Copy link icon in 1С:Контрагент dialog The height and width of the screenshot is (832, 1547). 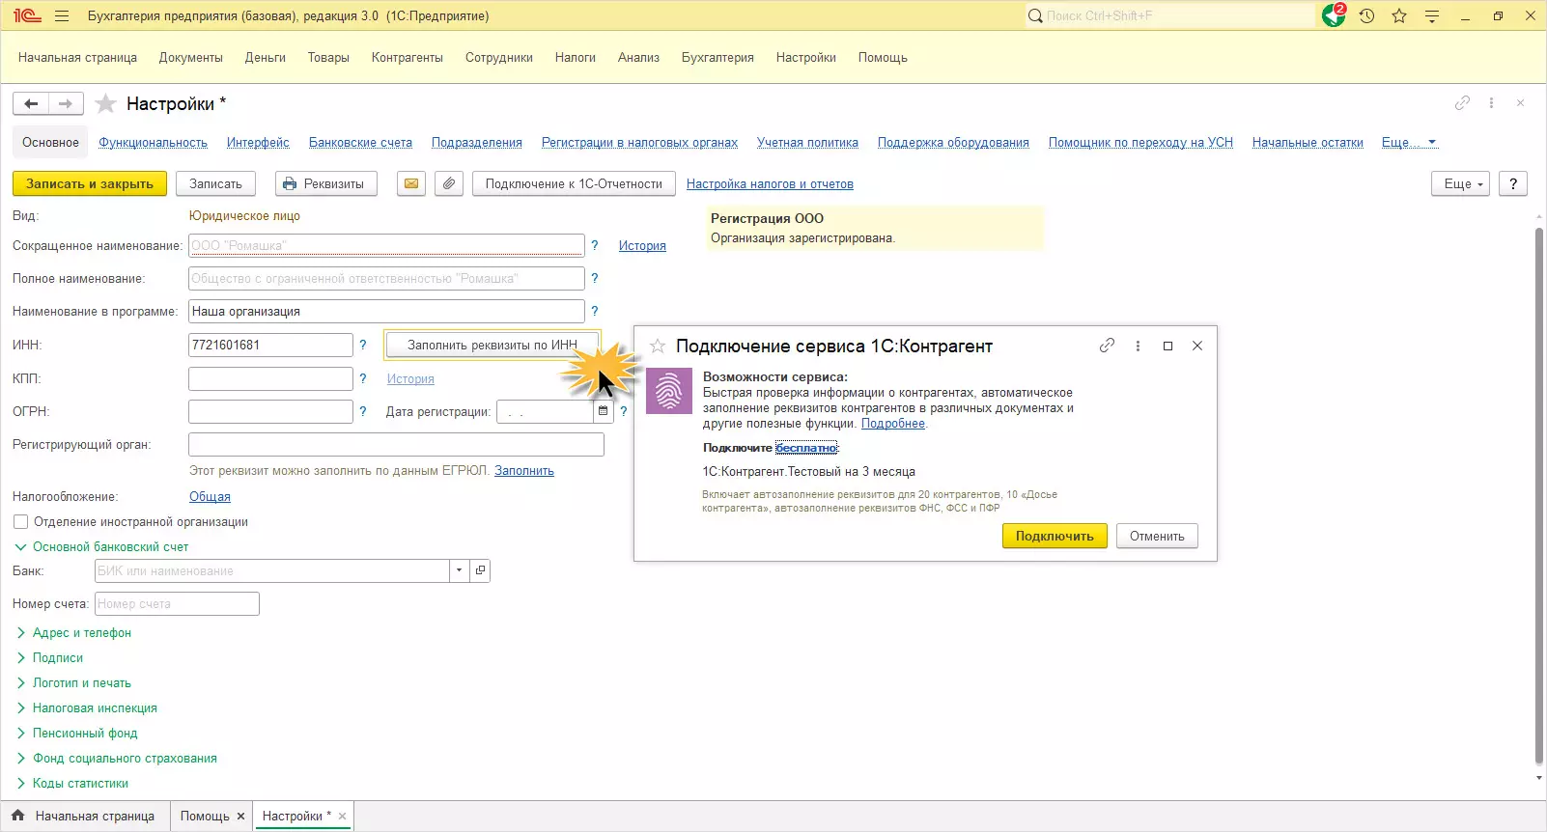[x=1107, y=346]
